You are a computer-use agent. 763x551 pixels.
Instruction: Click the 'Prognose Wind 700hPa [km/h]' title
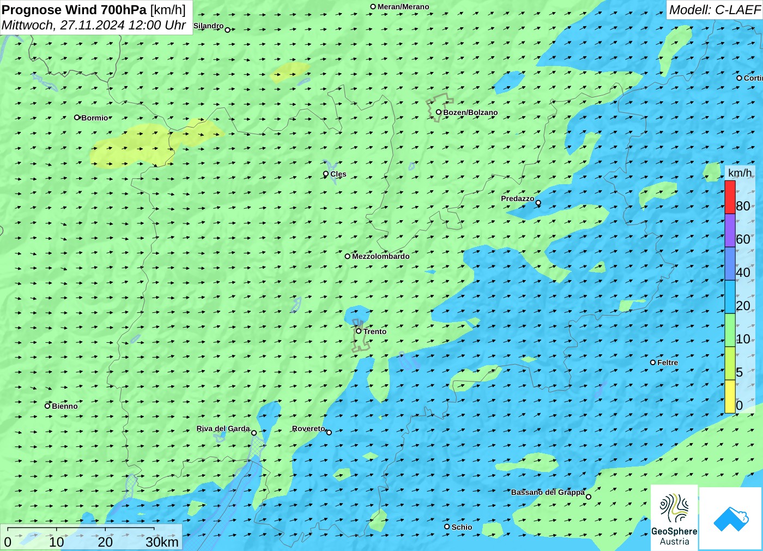click(94, 10)
